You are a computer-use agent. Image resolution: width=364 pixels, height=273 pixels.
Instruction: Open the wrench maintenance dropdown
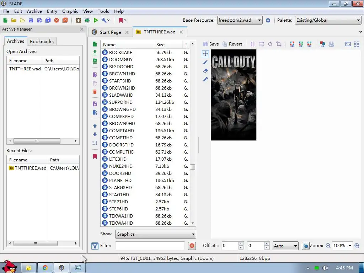click(x=106, y=20)
